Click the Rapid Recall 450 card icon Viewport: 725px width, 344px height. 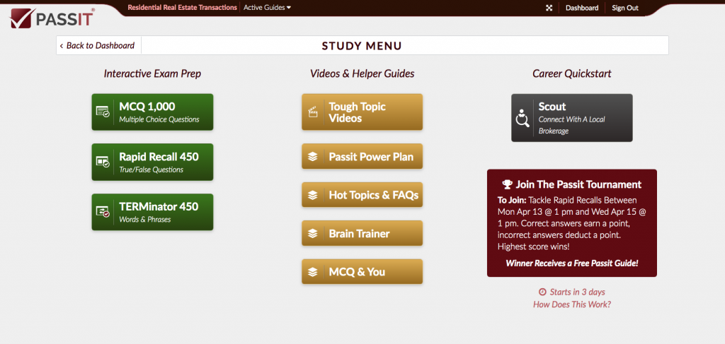(x=103, y=161)
